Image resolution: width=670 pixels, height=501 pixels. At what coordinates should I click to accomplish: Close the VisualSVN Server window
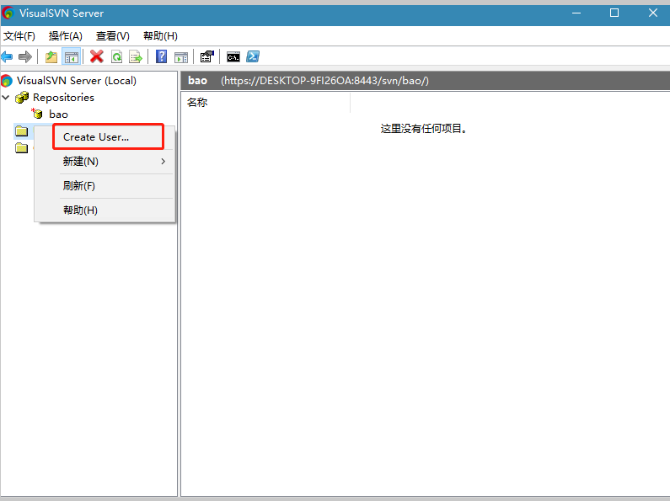click(652, 13)
